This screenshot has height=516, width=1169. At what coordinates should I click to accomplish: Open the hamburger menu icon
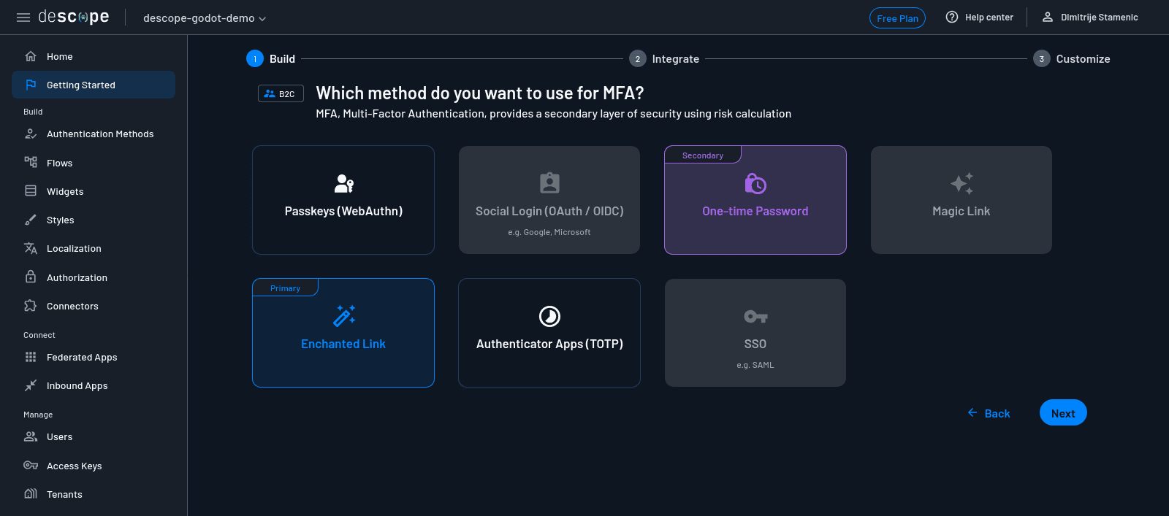point(23,18)
